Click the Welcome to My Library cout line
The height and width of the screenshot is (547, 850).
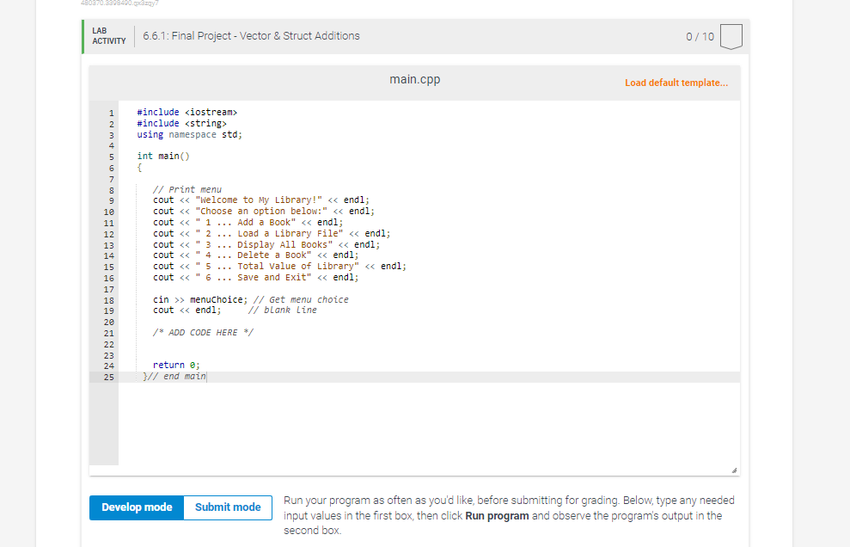pyautogui.click(x=260, y=200)
